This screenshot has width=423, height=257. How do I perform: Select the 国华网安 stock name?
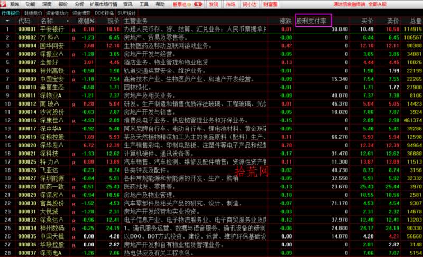pos(52,46)
